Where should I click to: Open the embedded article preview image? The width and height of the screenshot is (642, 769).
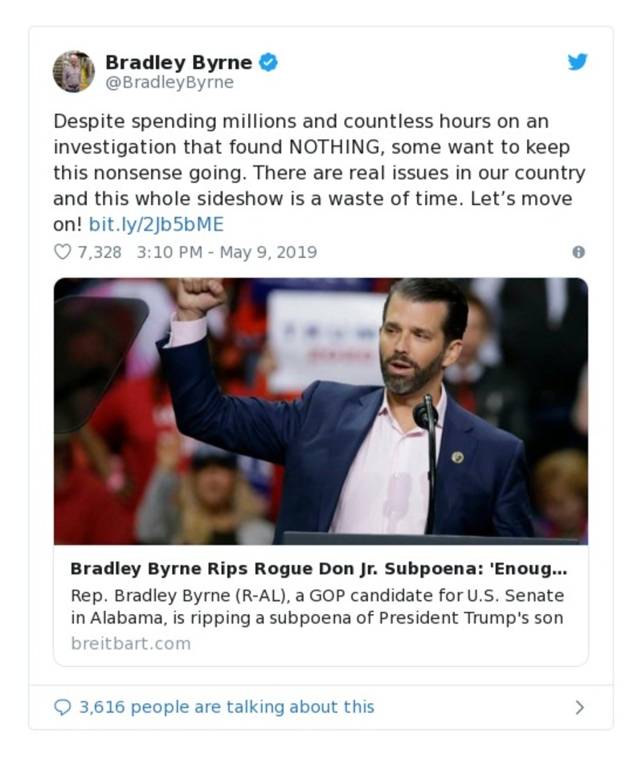320,411
